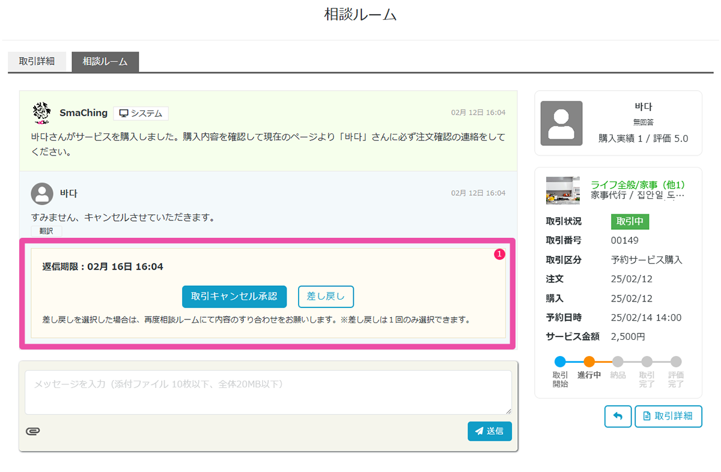Click the blue 取引開始 progress step

[x=560, y=362]
